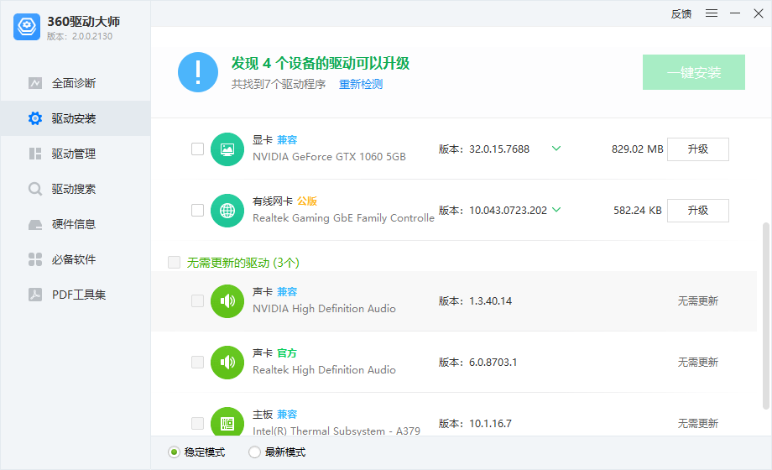Tick the Realtek Gaming GbE network card checkbox
The image size is (772, 470).
[197, 211]
